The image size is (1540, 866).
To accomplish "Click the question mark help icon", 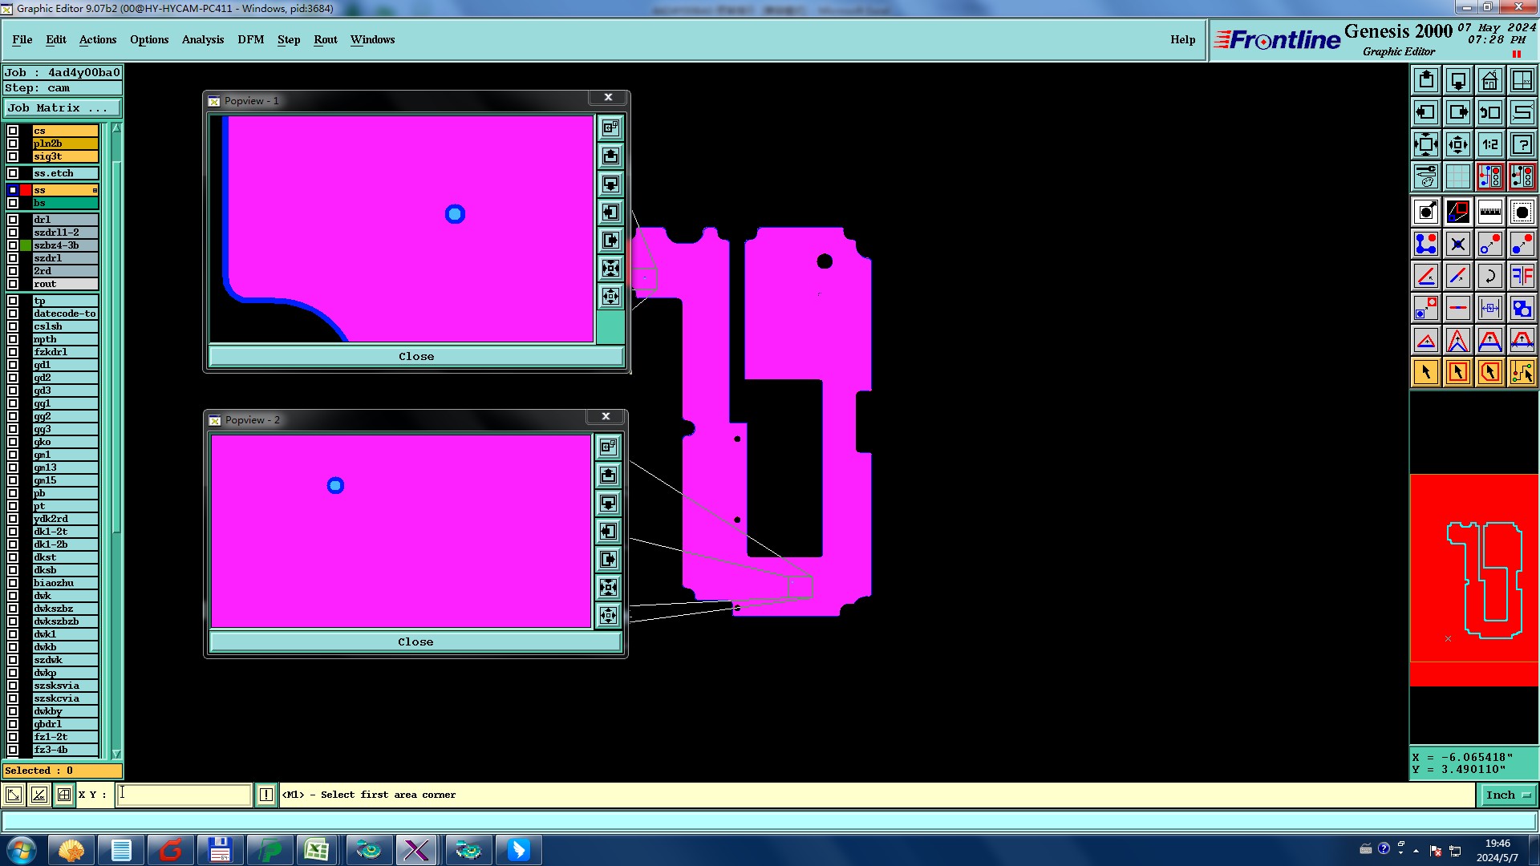I will click(1522, 144).
